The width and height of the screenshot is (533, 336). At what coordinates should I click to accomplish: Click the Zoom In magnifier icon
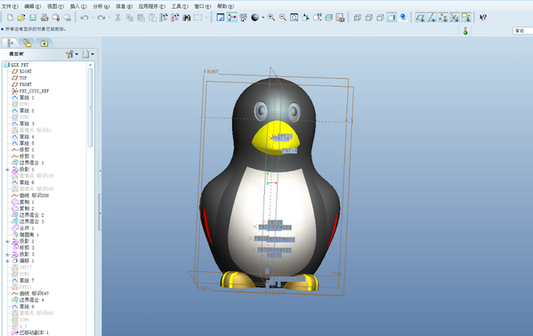[x=271, y=17]
